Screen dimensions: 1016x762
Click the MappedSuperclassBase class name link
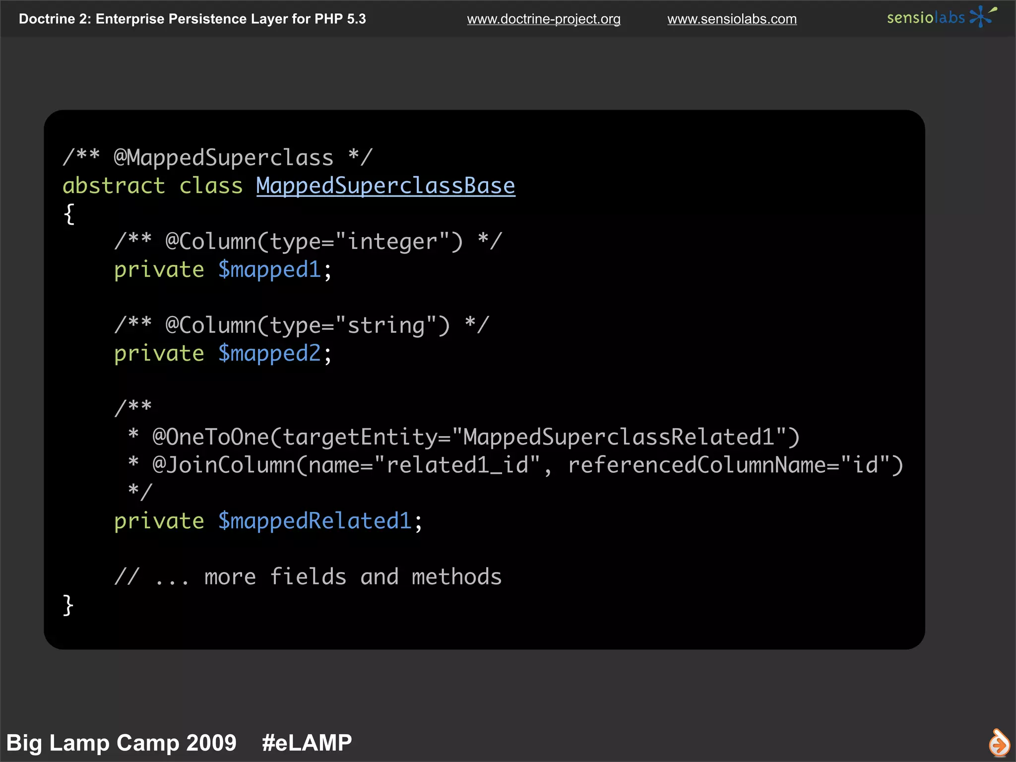point(385,186)
